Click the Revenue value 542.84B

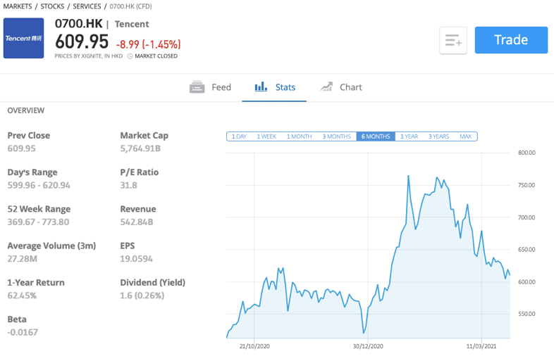click(137, 222)
